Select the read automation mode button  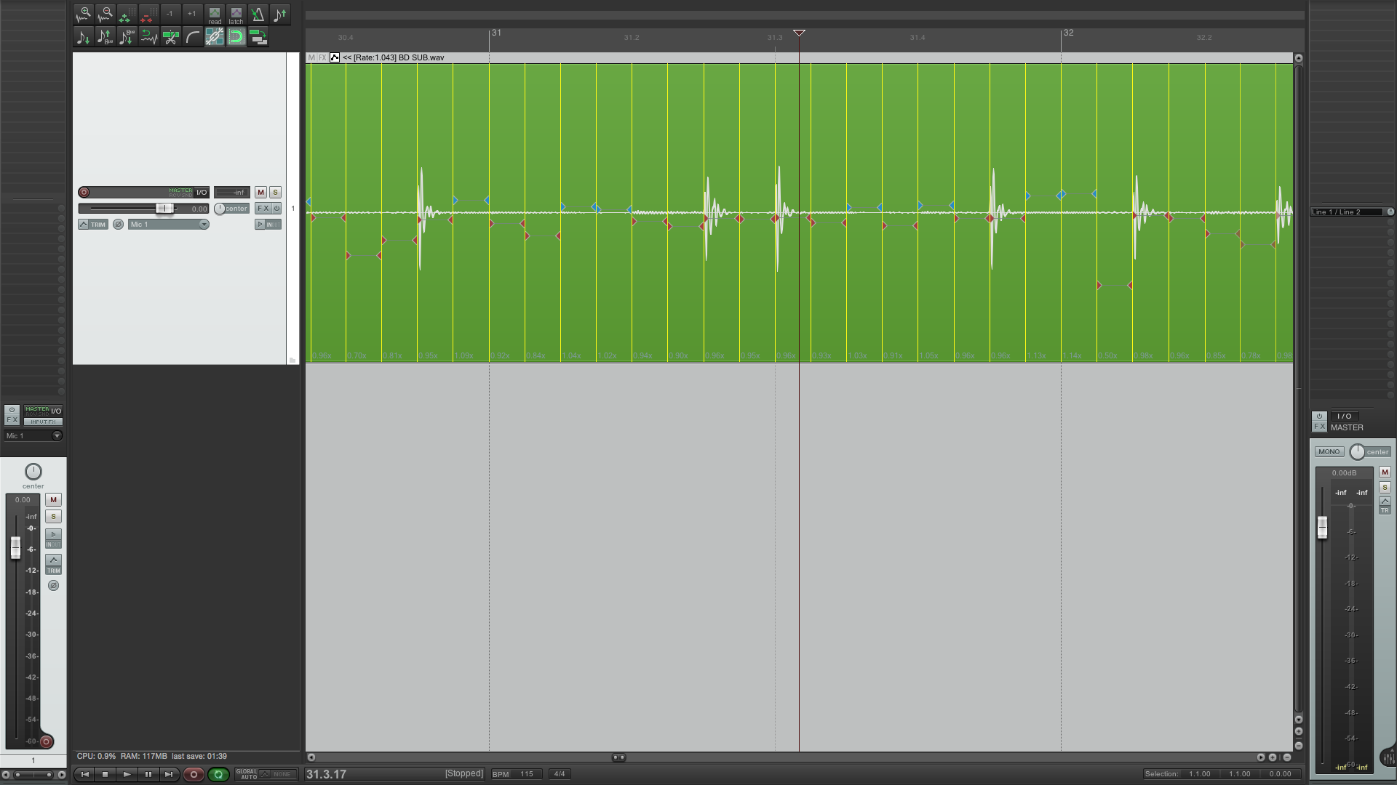click(x=215, y=15)
